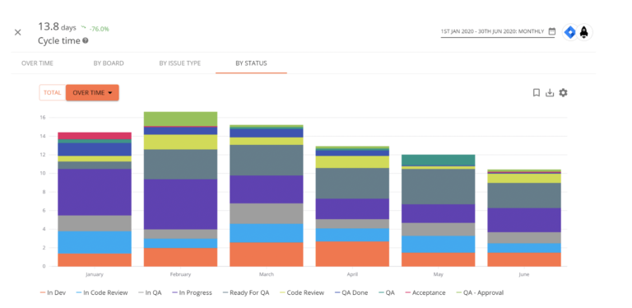Screen dimensions: 632x308
Task: Select the TOTAL view button
Action: point(53,93)
